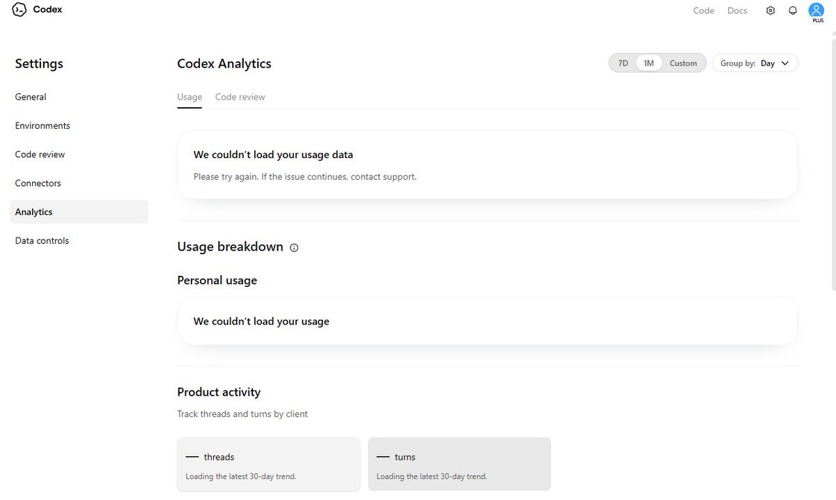Open General settings

click(x=79, y=97)
